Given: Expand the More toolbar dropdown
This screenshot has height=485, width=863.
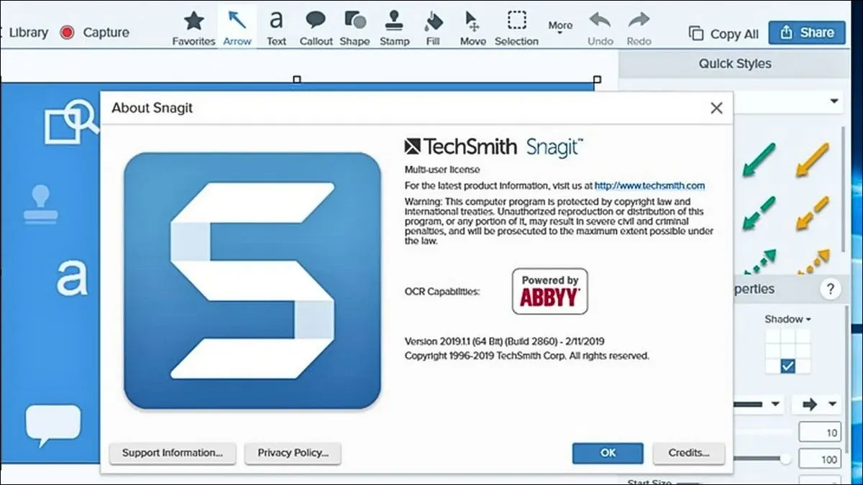Looking at the screenshot, I should click(560, 25).
